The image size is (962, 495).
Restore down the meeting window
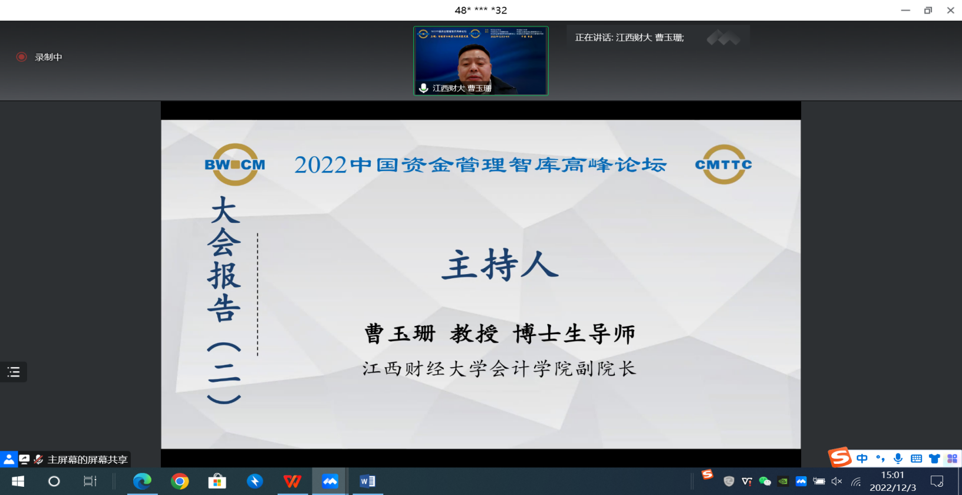click(928, 10)
